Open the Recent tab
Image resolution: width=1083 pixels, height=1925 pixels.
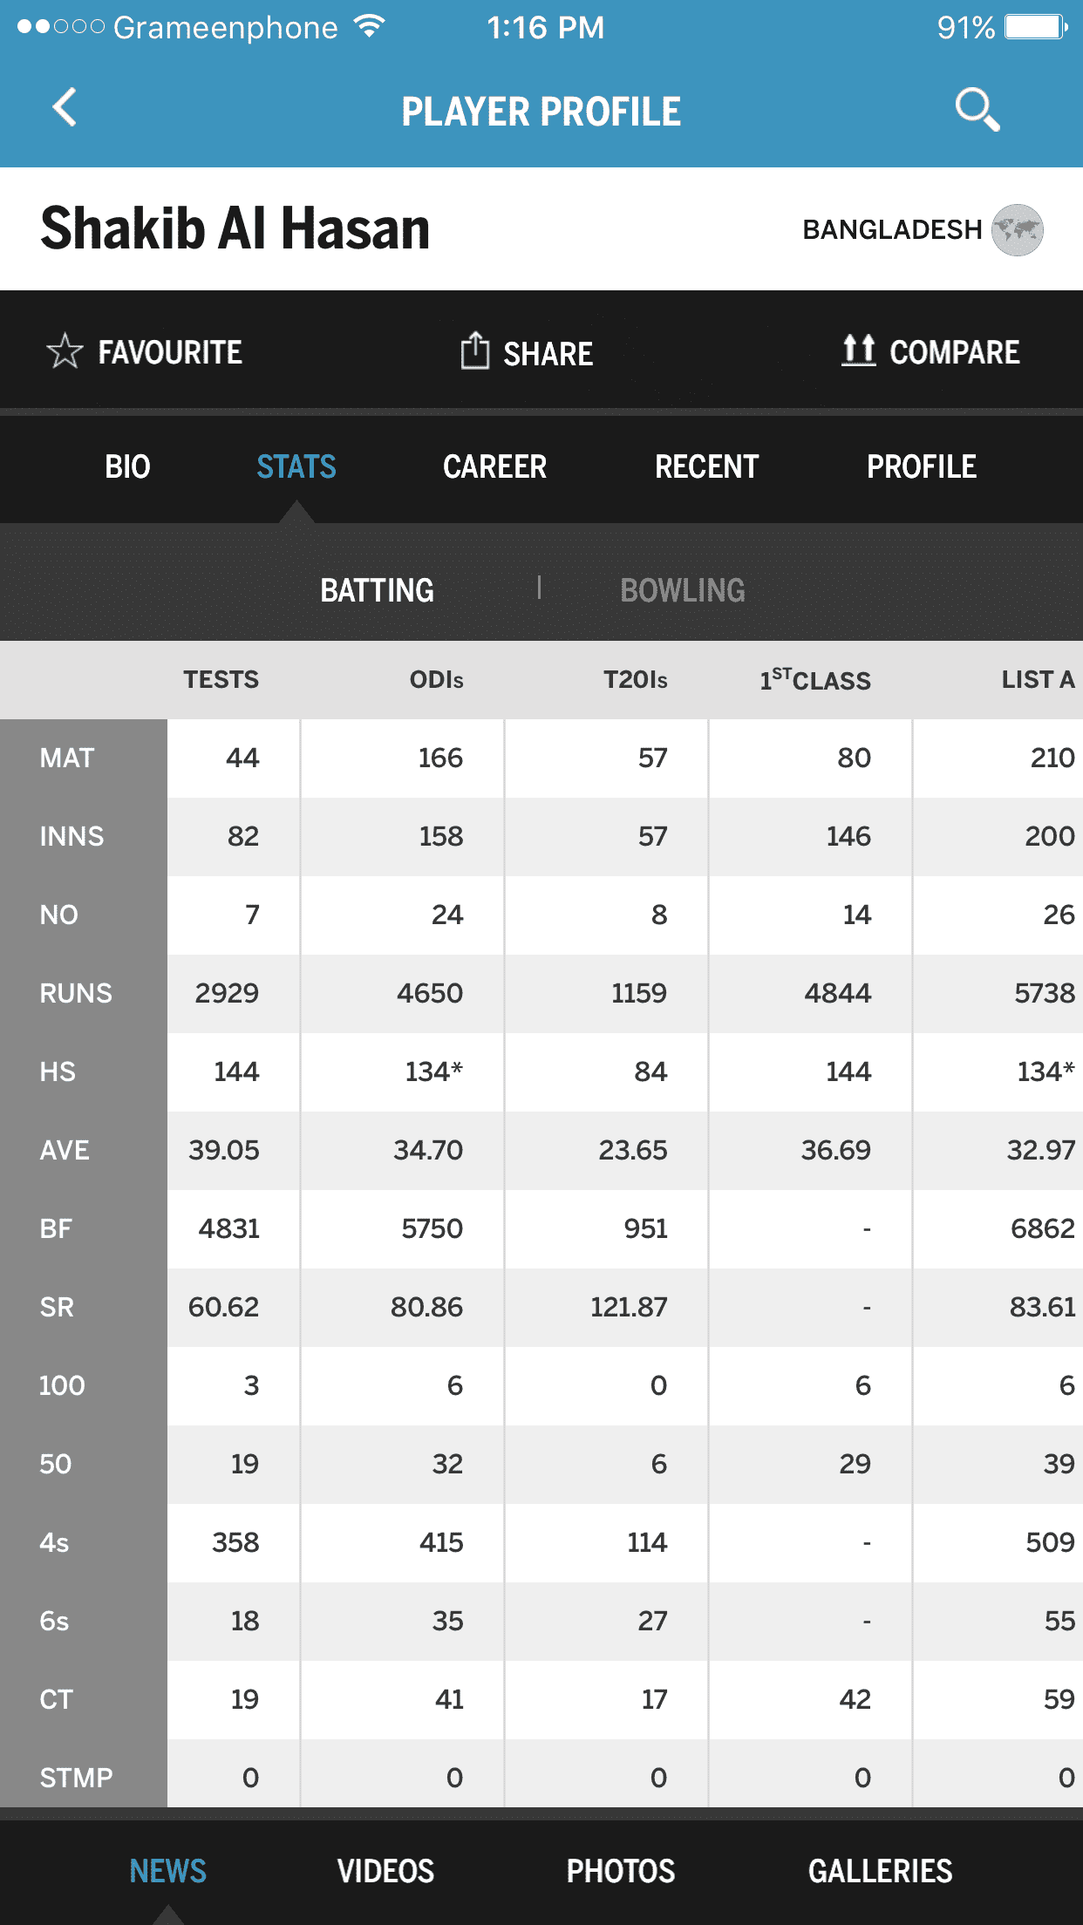coord(706,467)
